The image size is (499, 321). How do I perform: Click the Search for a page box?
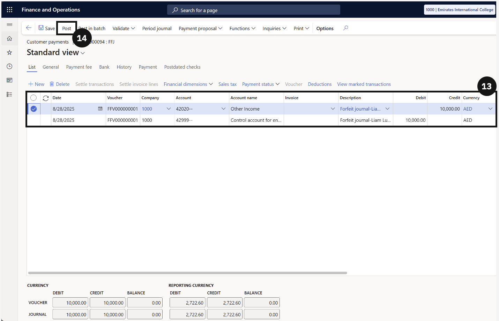pos(254,10)
